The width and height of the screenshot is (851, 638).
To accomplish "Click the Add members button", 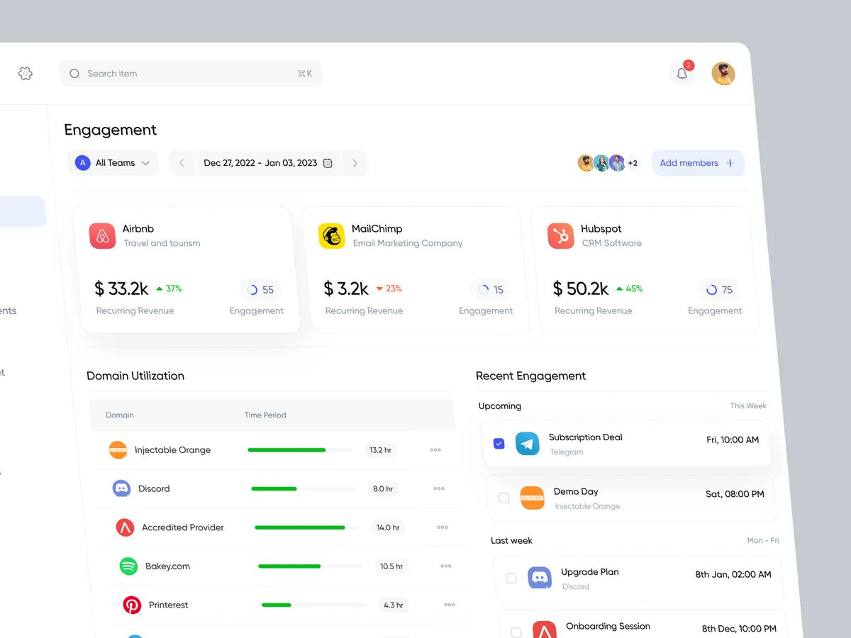I will (698, 163).
